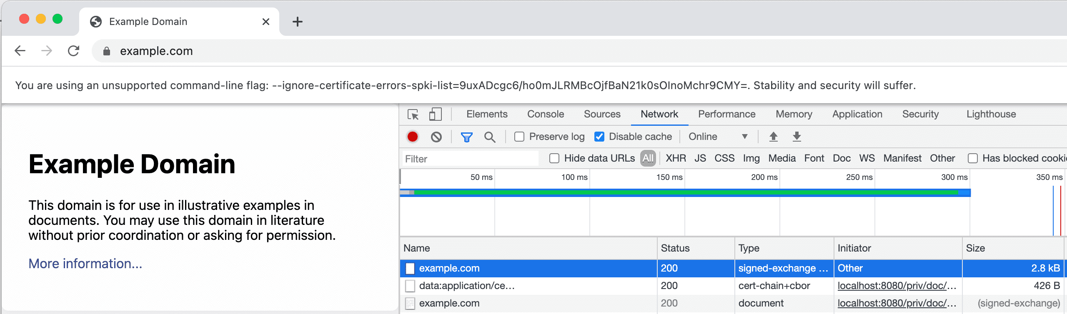
Task: Toggle the device toolbar icon
Action: [x=435, y=114]
